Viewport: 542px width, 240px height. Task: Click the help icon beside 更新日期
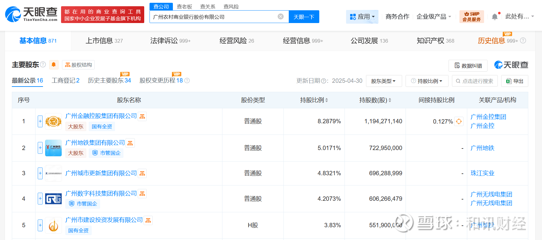[x=324, y=81]
